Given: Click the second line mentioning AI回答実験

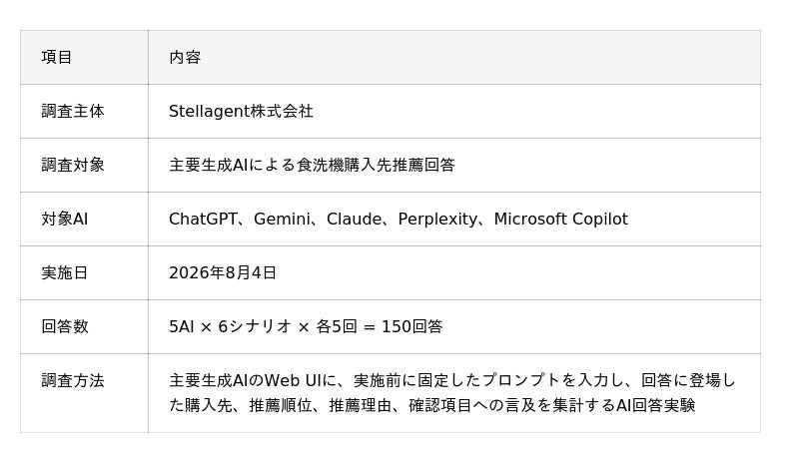Looking at the screenshot, I should [x=432, y=405].
